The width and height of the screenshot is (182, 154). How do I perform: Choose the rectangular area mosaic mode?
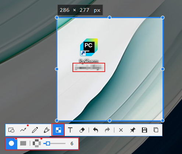click(x=23, y=143)
